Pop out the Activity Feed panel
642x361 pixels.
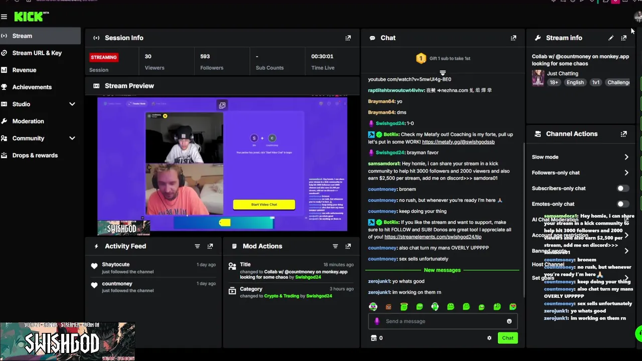(x=210, y=246)
